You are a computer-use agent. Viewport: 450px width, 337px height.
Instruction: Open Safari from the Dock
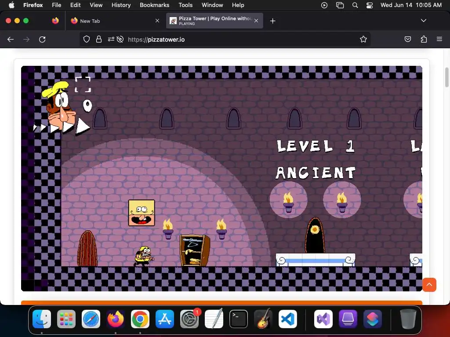(x=91, y=319)
